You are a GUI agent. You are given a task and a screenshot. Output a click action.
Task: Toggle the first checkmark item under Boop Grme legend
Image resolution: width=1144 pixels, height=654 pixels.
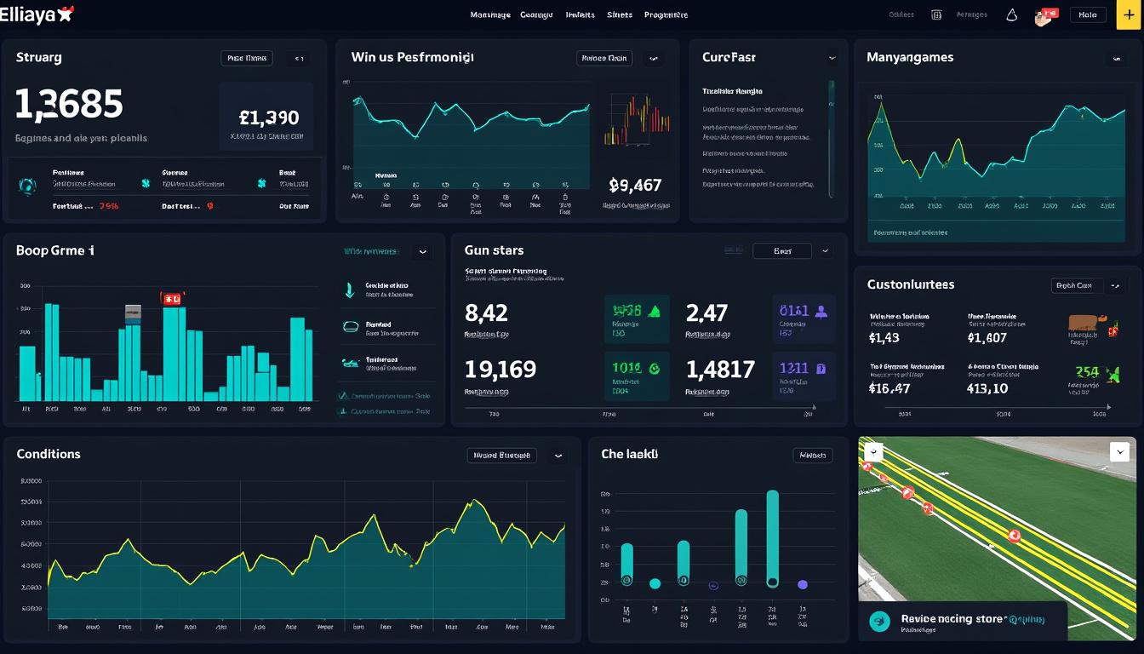click(x=343, y=396)
